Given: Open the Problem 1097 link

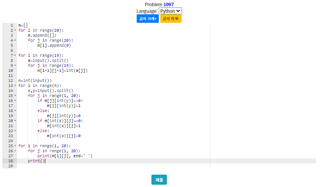Looking at the screenshot, I should pos(168,5).
